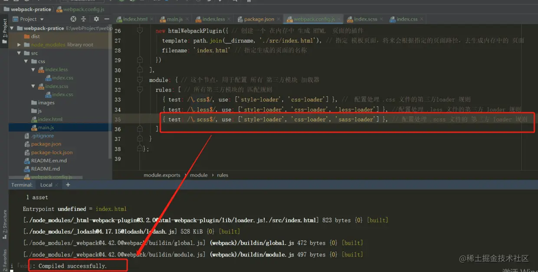
Task: Click 'Compiled successfully.' terminal text
Action: (x=72, y=265)
